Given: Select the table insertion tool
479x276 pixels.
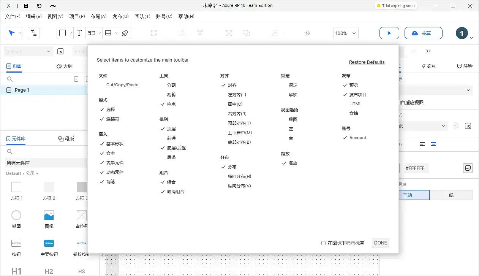Looking at the screenshot, I should (108, 33).
